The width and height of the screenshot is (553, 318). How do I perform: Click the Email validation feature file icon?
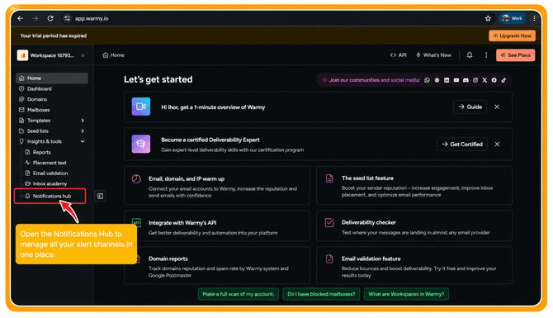(329, 259)
